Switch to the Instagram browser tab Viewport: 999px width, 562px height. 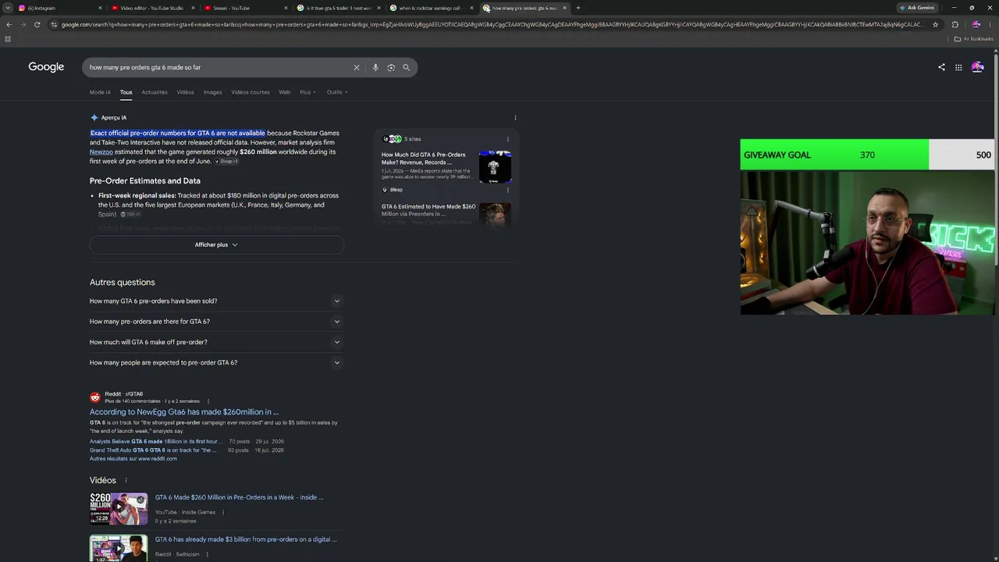[60, 8]
